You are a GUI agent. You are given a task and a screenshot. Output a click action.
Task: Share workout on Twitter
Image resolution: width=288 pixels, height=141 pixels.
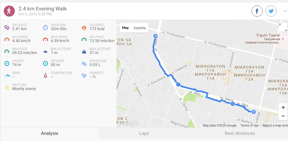pyautogui.click(x=271, y=11)
